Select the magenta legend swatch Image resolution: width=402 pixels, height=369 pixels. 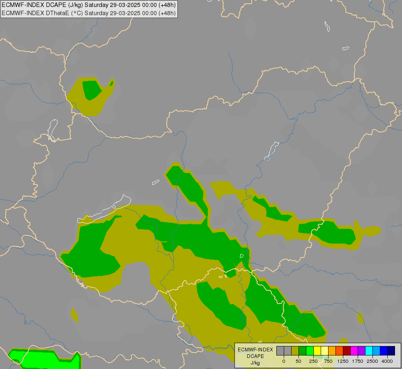click(x=354, y=351)
